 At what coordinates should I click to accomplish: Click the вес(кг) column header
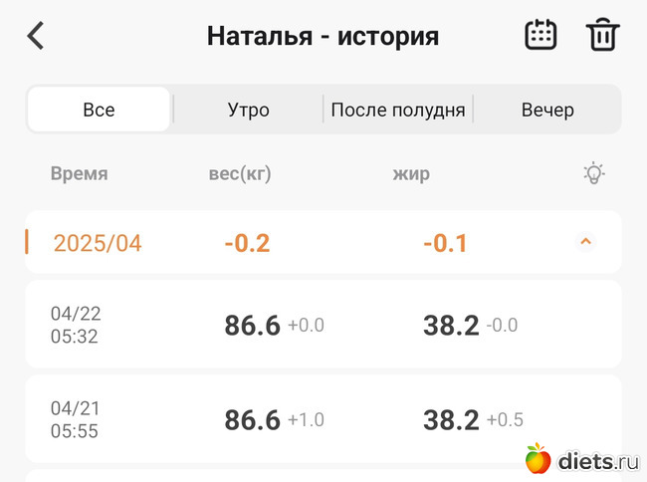click(x=240, y=173)
